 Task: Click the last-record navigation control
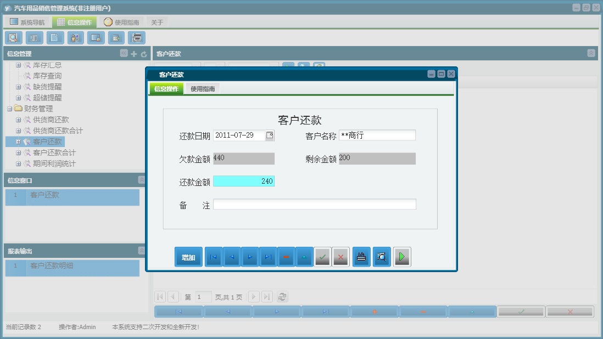pos(268,256)
